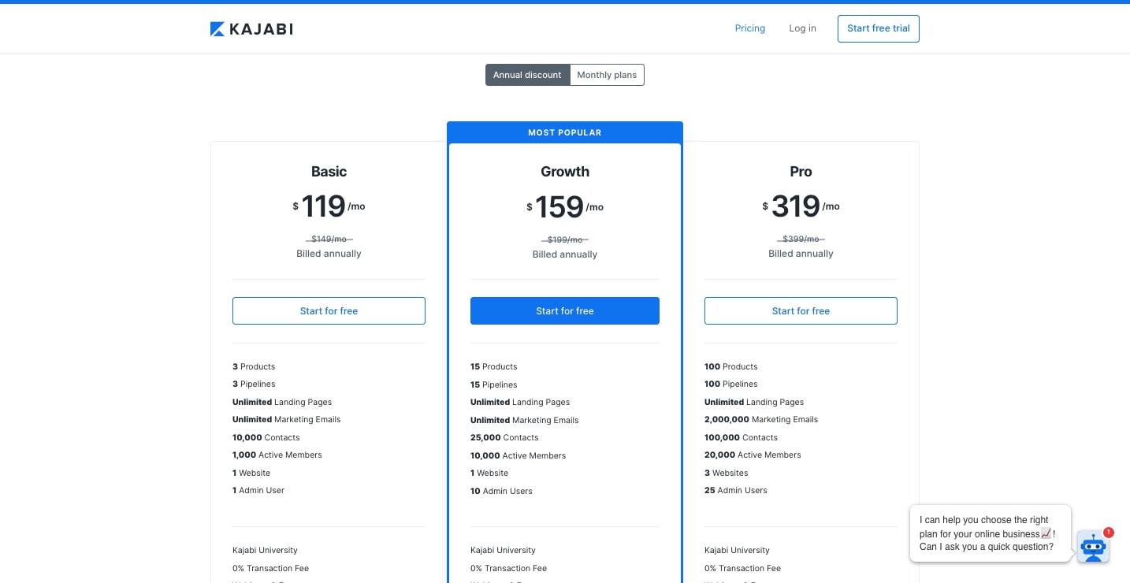Viewport: 1130px width, 583px height.
Task: Click Billed annually under the Growth plan
Action: point(564,254)
